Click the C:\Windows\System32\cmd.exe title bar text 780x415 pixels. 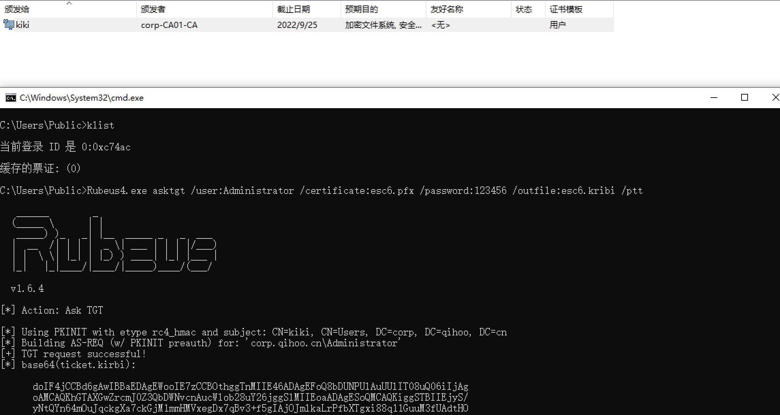[82, 98]
